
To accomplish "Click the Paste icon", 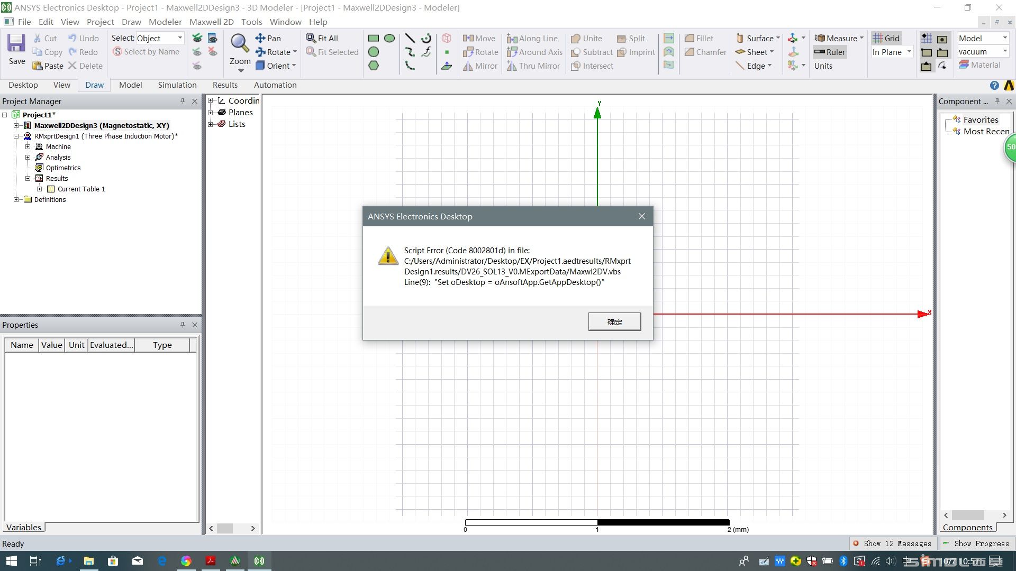I will click(x=48, y=66).
